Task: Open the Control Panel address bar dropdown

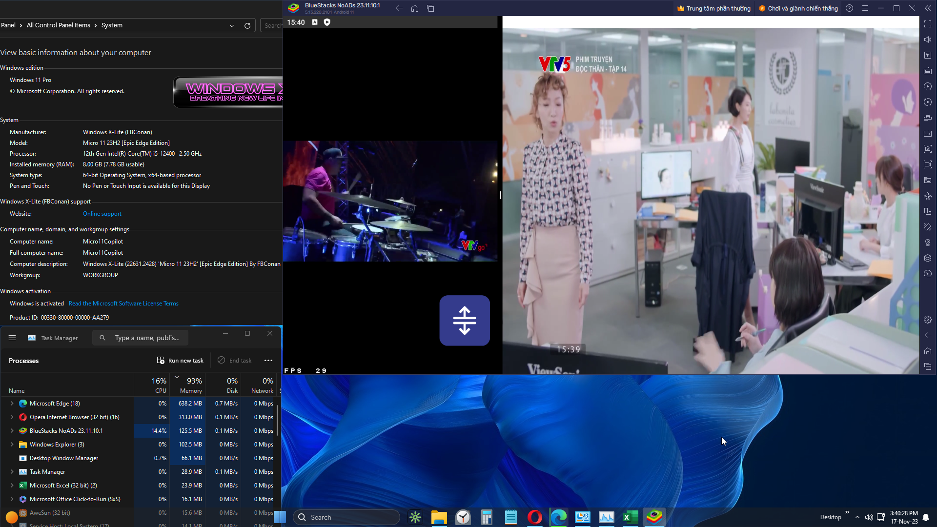Action: pos(232,25)
